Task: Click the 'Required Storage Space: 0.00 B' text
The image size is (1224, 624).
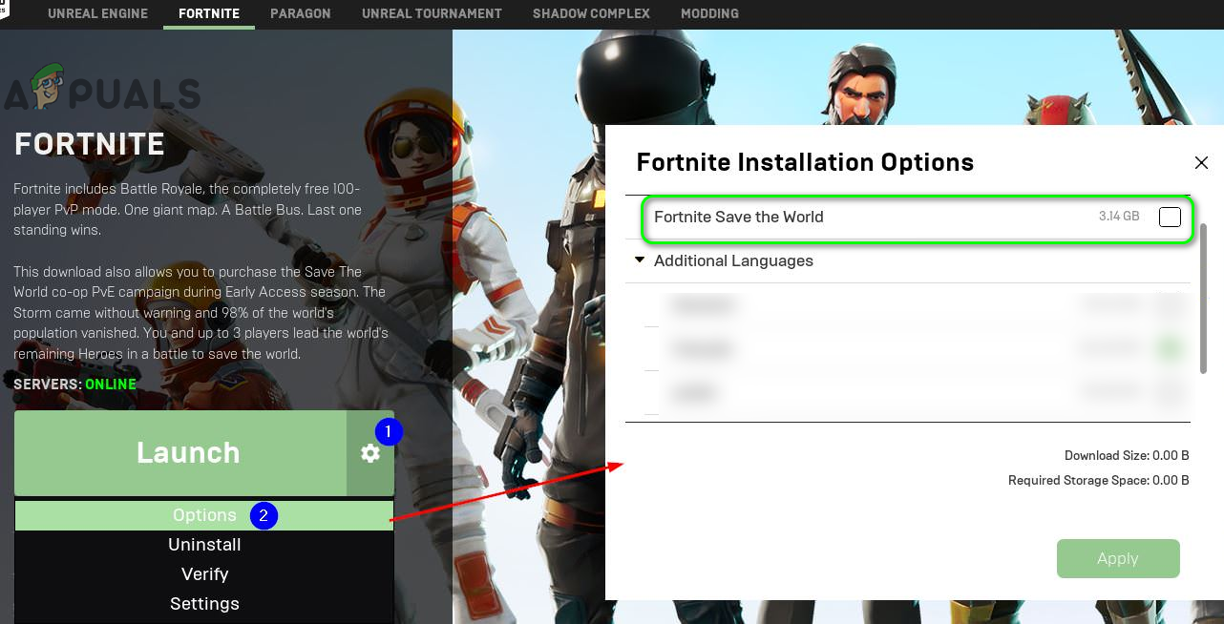Action: pos(1099,480)
